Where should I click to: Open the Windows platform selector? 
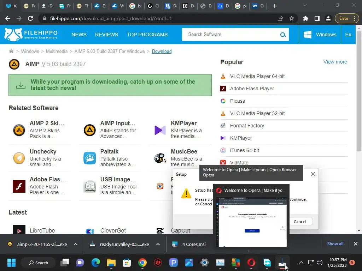pos(320,35)
